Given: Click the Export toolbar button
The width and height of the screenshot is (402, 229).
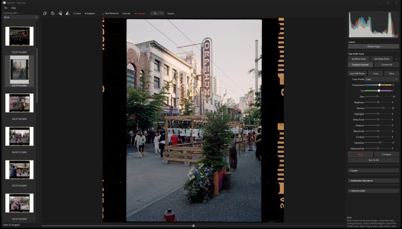Looking at the screenshot, I should (x=171, y=14).
